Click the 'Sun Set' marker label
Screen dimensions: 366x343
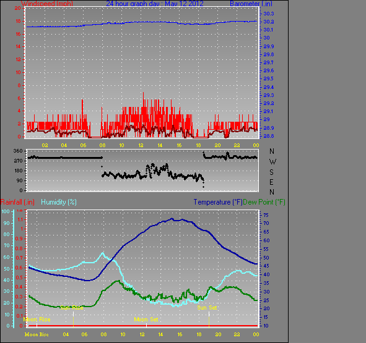pos(207,308)
